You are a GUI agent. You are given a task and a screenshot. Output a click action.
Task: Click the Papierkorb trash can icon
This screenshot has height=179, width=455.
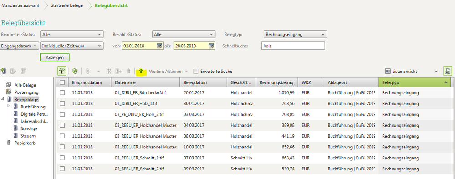point(8,143)
